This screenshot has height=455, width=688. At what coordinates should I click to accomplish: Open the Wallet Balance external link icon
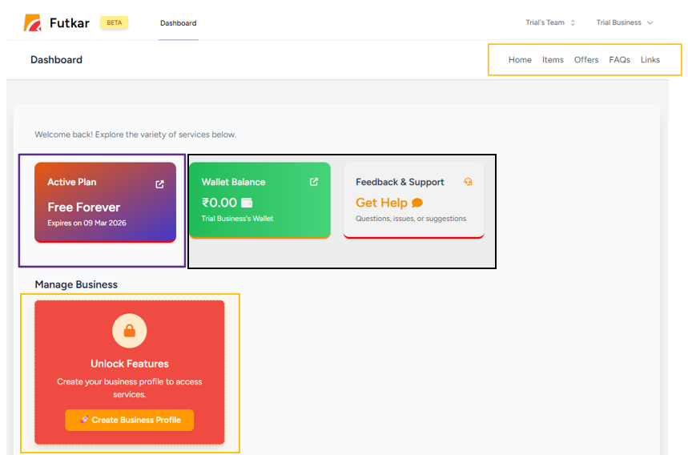pyautogui.click(x=314, y=182)
